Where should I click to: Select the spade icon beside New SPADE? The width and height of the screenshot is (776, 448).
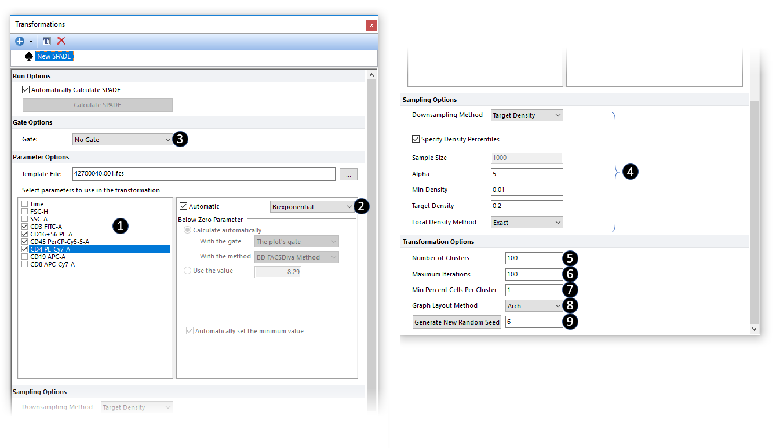[29, 57]
